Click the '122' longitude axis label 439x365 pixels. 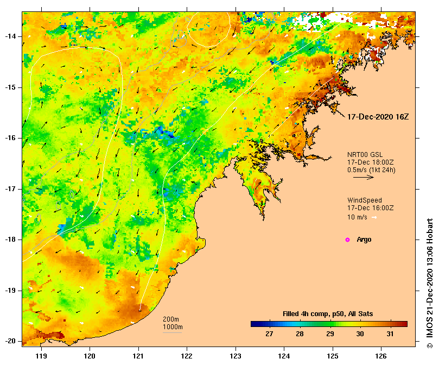tap(187, 356)
